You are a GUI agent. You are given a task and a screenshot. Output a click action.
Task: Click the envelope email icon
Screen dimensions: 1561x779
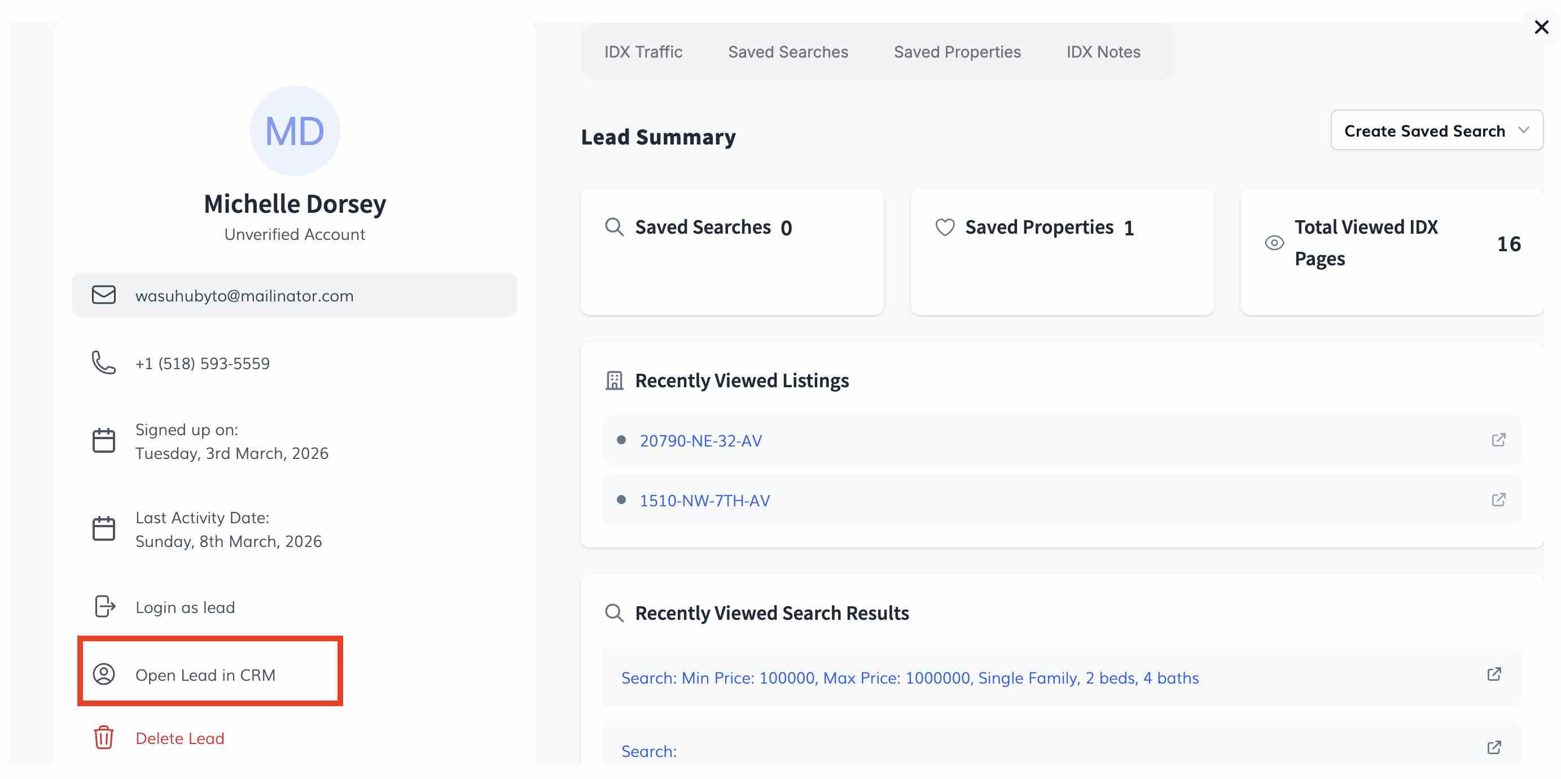[104, 295]
